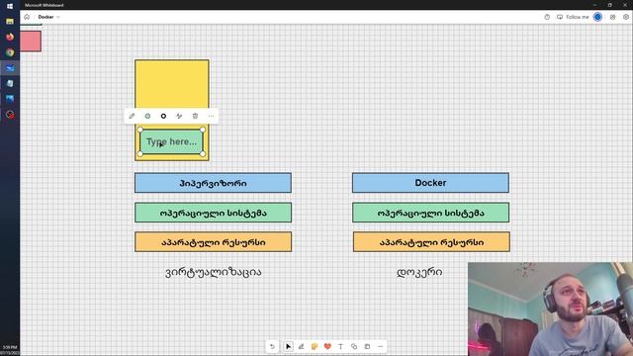The height and width of the screenshot is (356, 633).
Task: Open the apps grid icon in top bar
Action: click(613, 17)
